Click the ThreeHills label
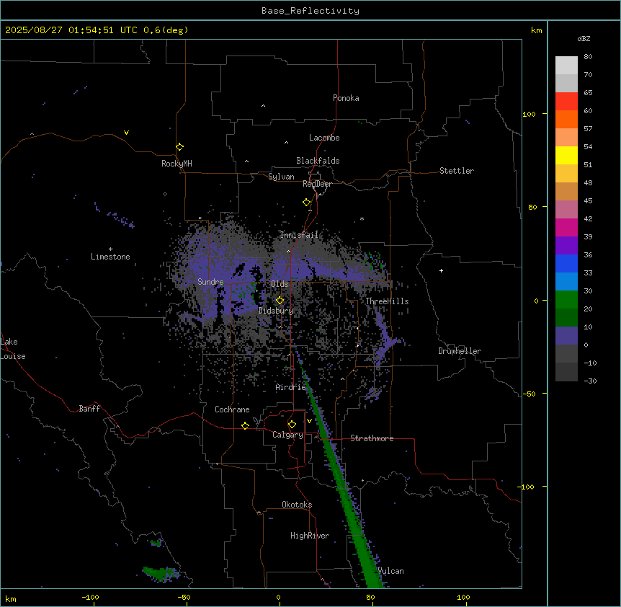Image resolution: width=621 pixels, height=607 pixels. pos(387,301)
